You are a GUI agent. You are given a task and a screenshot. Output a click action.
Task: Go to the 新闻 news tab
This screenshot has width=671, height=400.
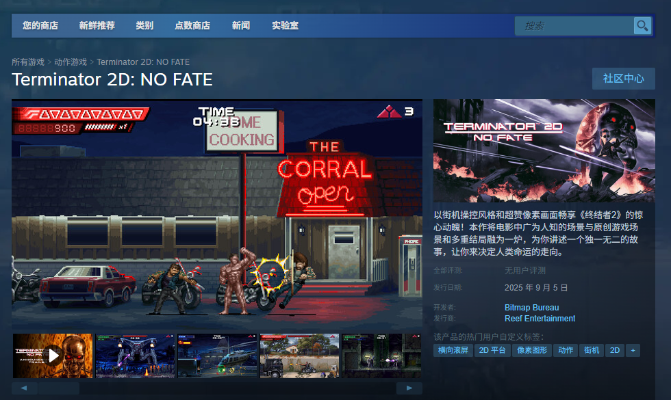pos(241,26)
